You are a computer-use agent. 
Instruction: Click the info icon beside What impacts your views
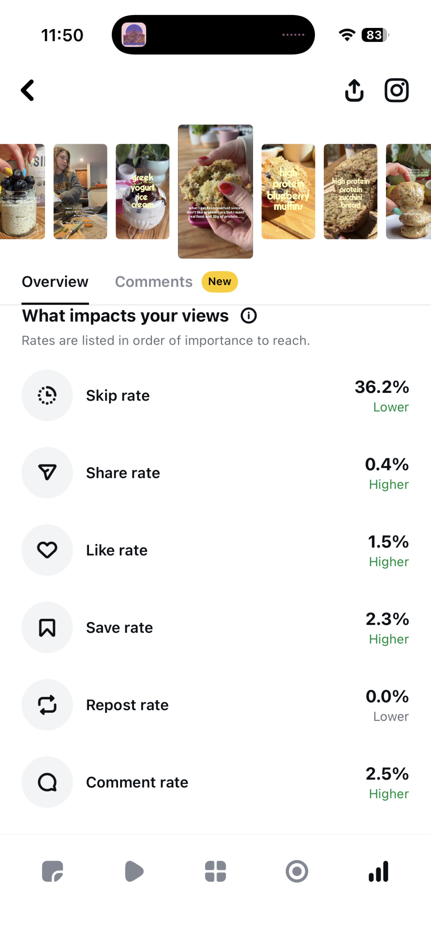pos(249,315)
